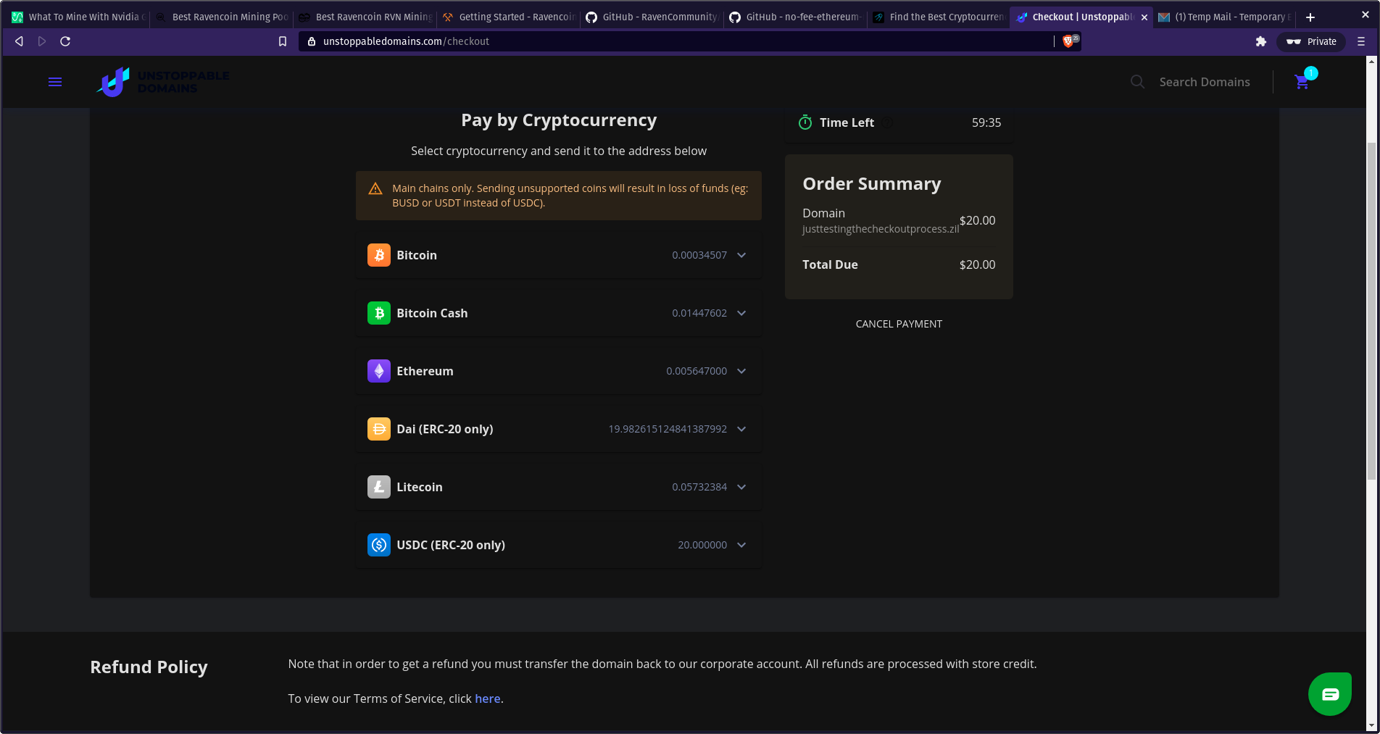Viewport: 1380px width, 734px height.
Task: Close the browser window
Action: click(1366, 14)
